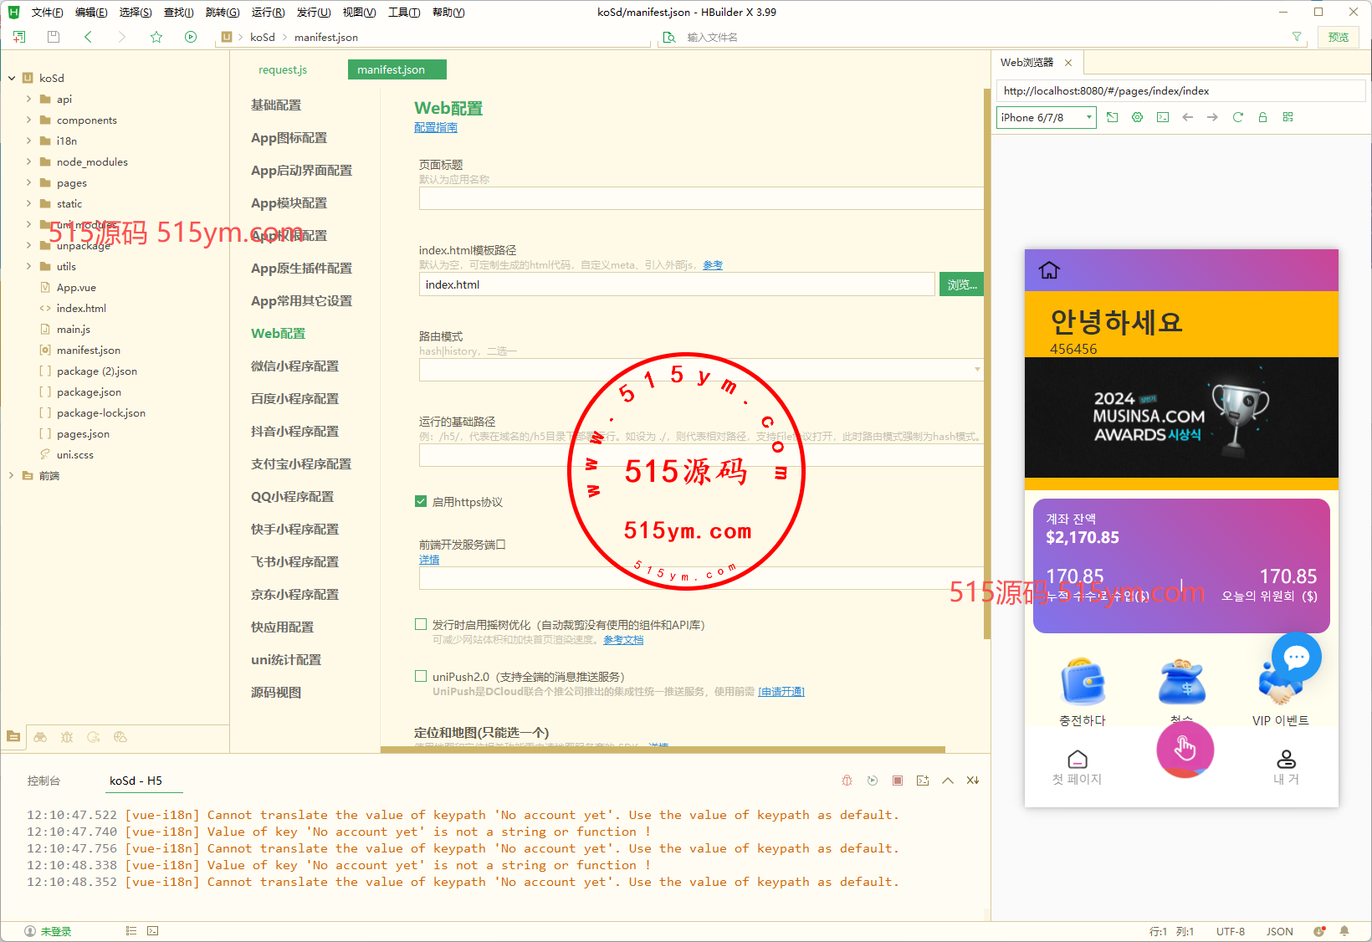Click the save file icon in toolbar
The height and width of the screenshot is (942, 1372).
(54, 37)
